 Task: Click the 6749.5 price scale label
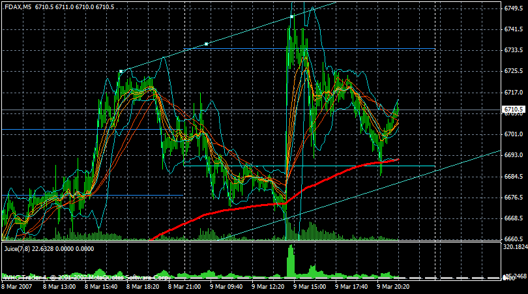click(514, 8)
